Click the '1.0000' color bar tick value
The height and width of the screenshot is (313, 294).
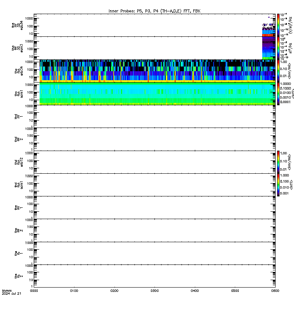(x=285, y=84)
